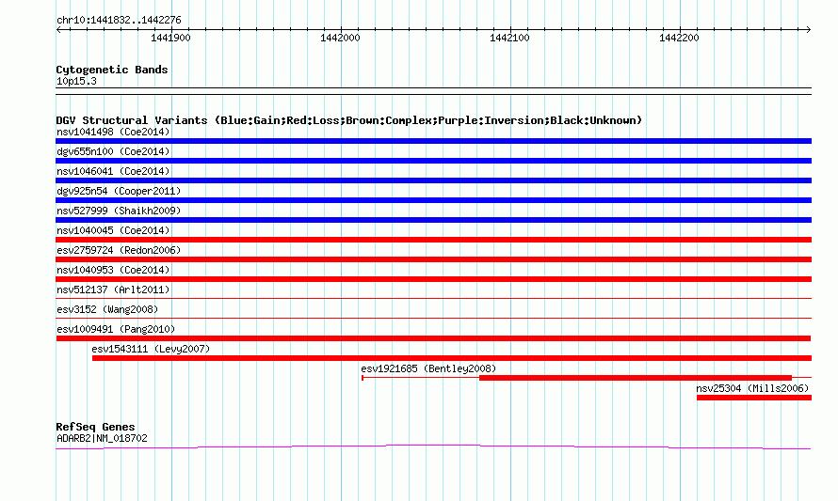This screenshot has height=501, width=838.
Task: Open esv1009491 (Pang2010) variant
Action: pyautogui.click(x=116, y=329)
